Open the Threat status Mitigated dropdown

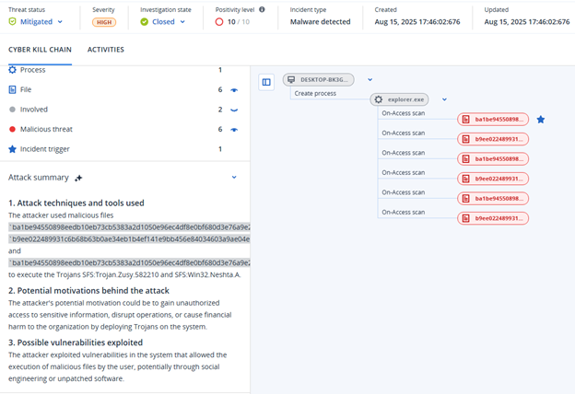(60, 22)
